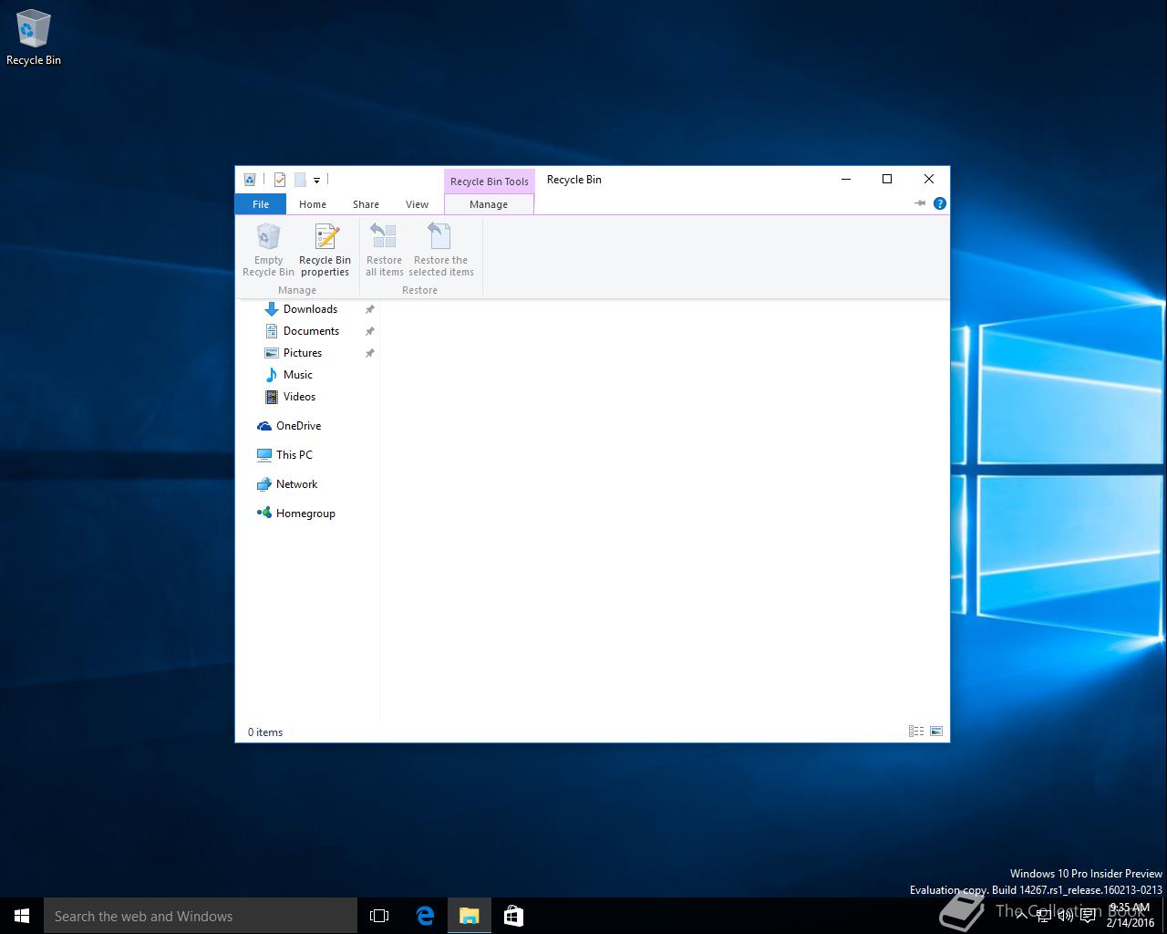This screenshot has width=1167, height=934.
Task: Click the Empty Recycle Bin ribbon button
Action: pos(268,249)
